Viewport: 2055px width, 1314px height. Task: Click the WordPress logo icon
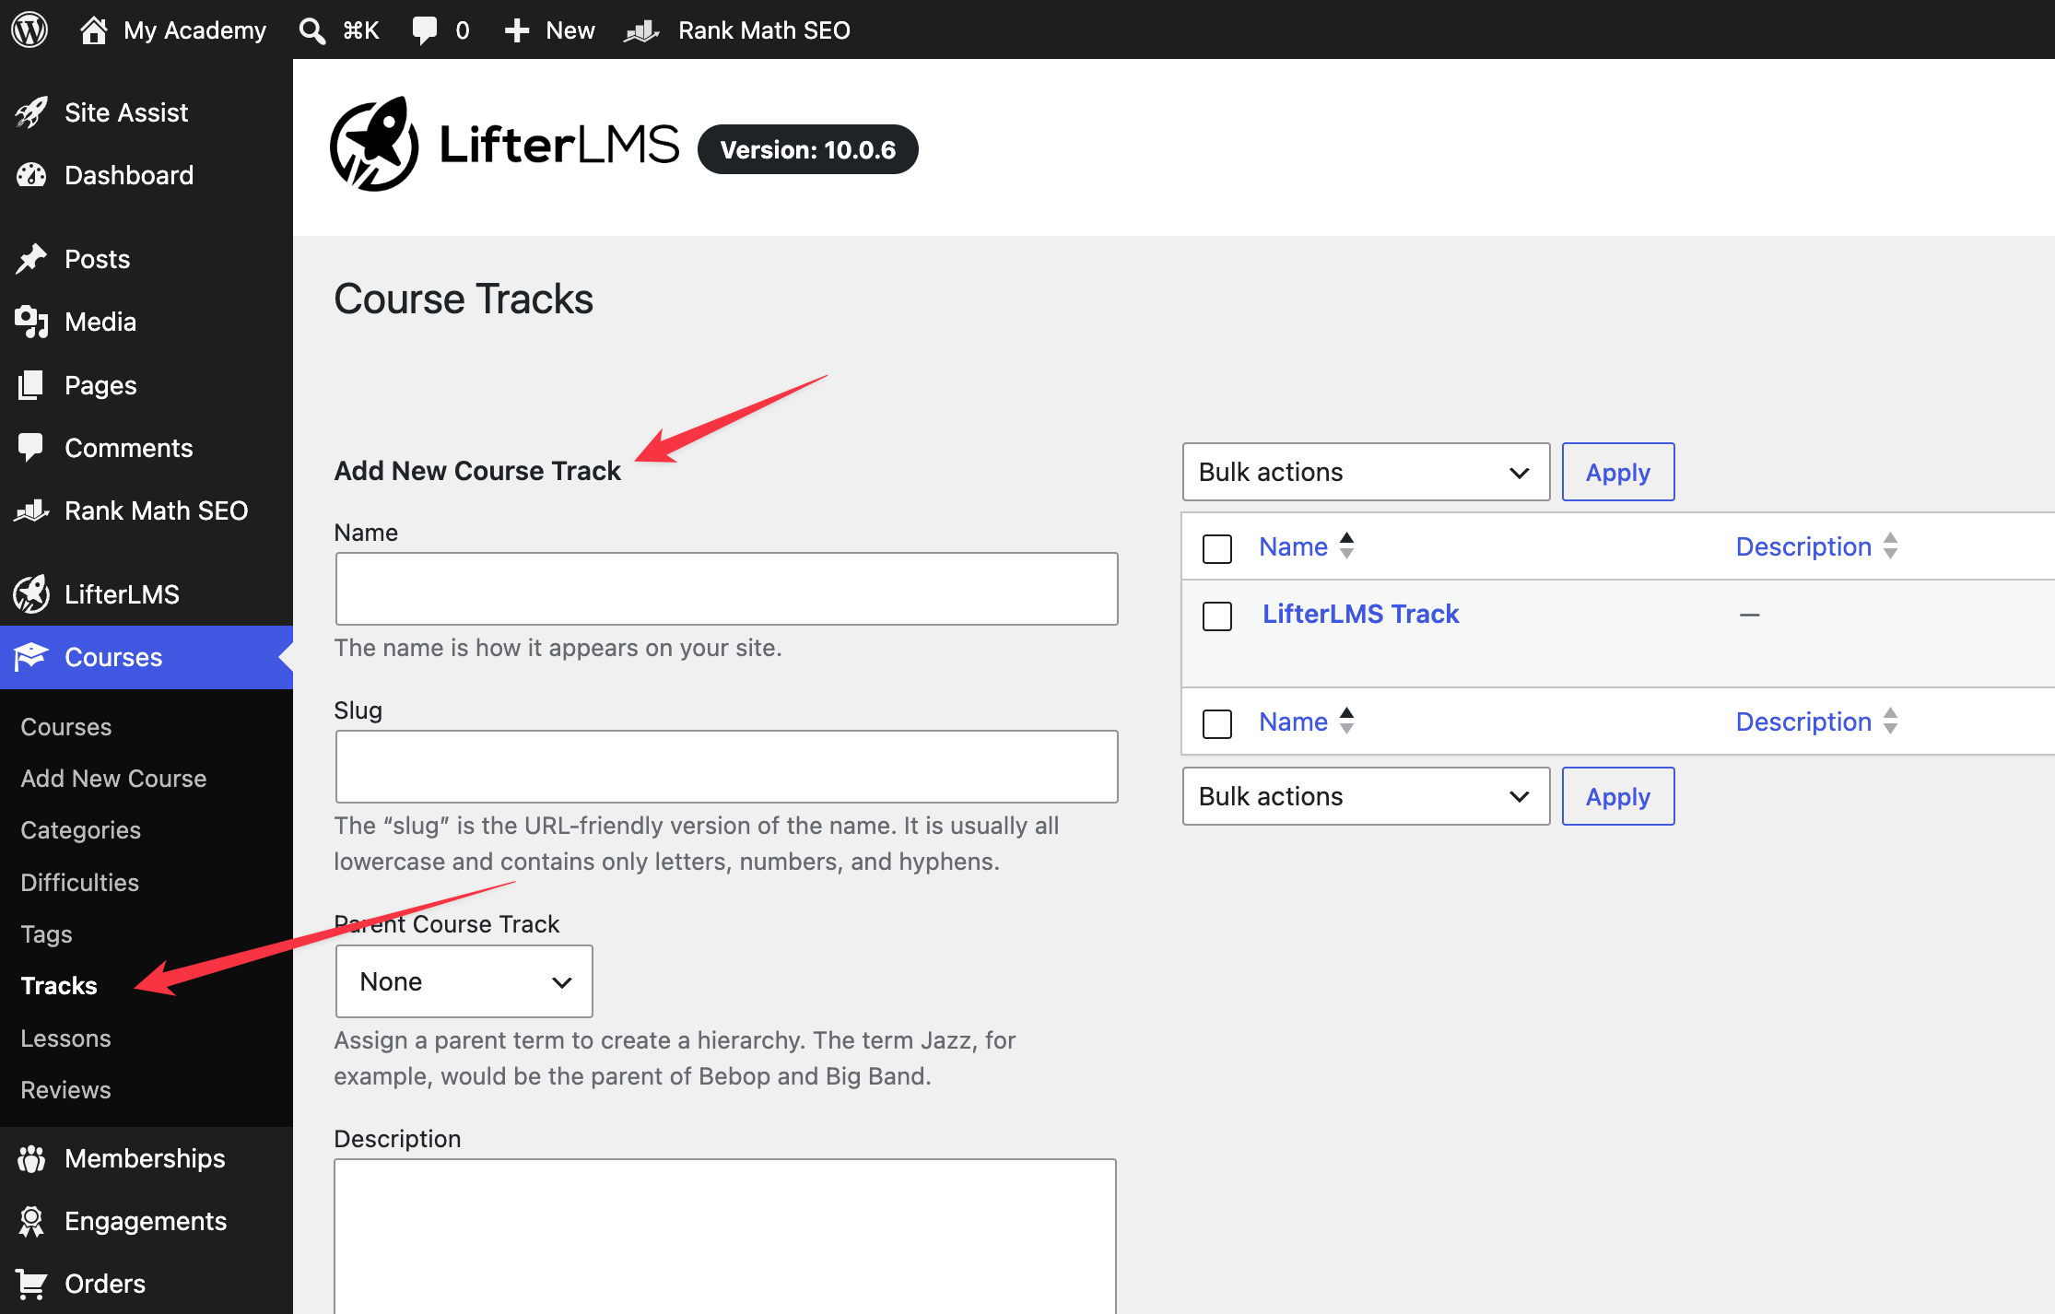(x=29, y=29)
